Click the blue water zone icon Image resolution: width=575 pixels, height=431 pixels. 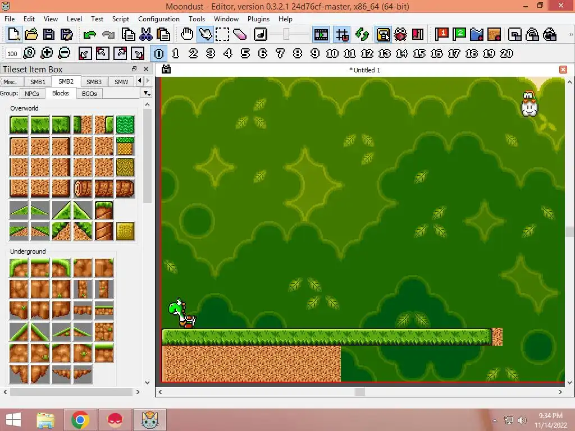[x=477, y=34]
